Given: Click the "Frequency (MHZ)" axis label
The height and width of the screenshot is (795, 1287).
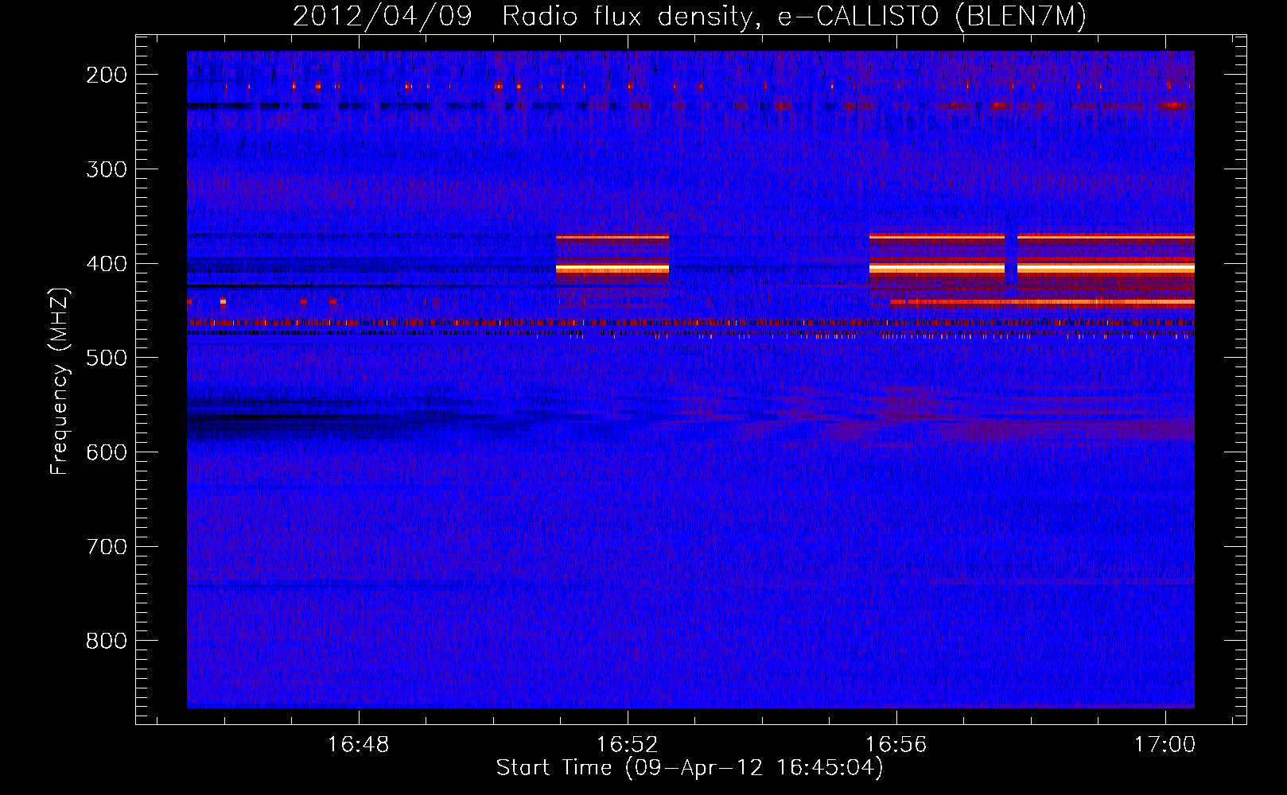Looking at the screenshot, I should (60, 381).
